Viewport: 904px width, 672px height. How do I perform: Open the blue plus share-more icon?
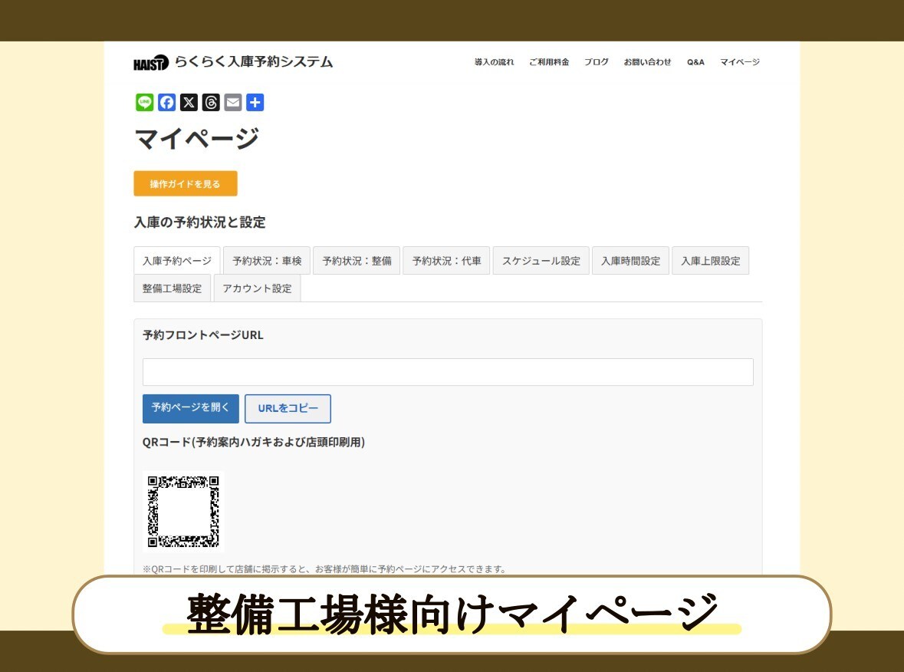pyautogui.click(x=255, y=103)
